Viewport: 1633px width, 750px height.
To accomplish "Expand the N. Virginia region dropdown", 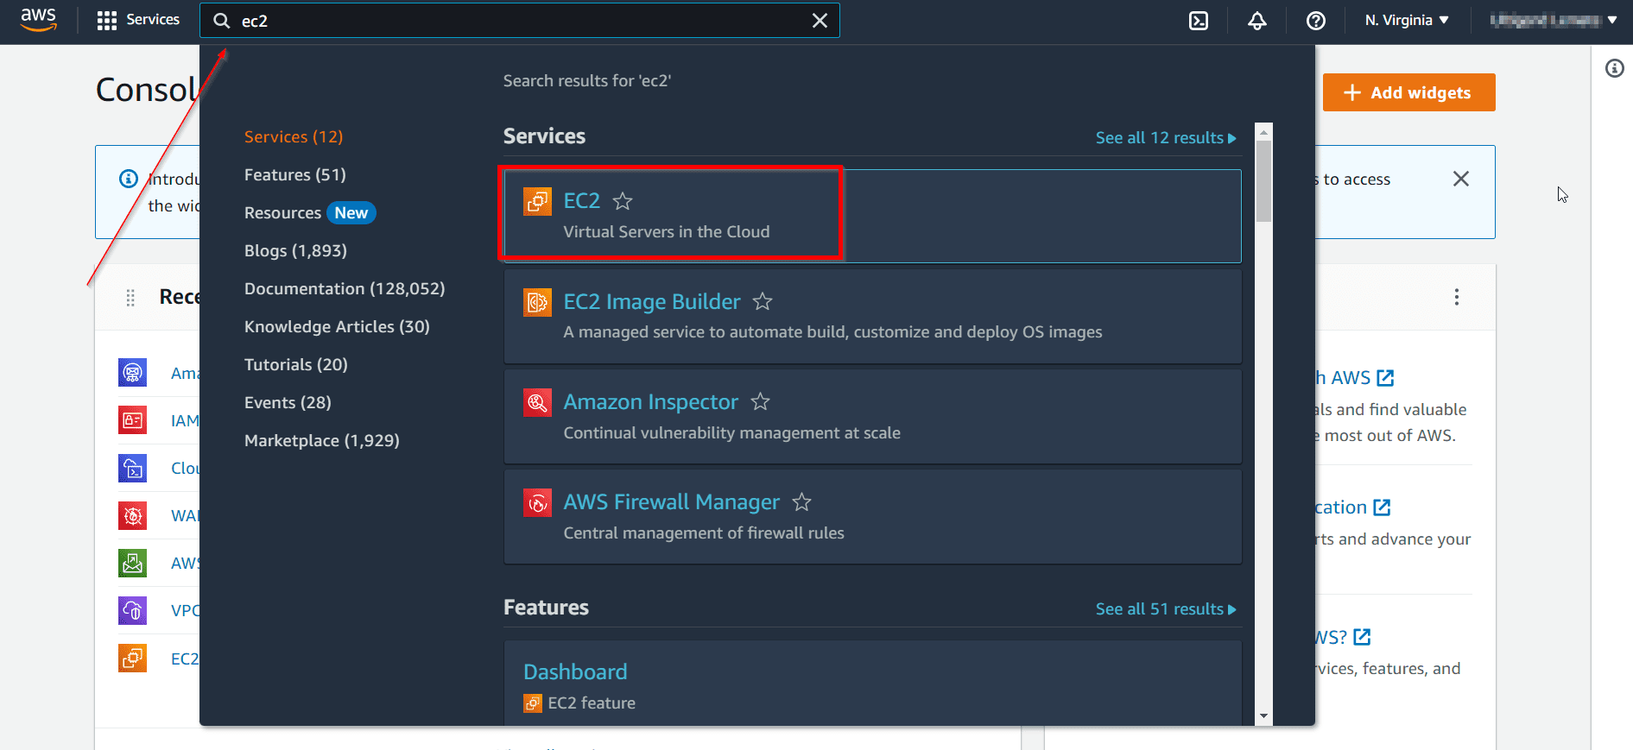I will point(1406,20).
